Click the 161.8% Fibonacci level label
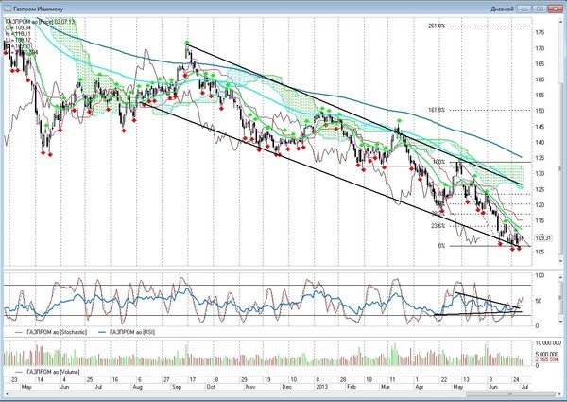 434,111
